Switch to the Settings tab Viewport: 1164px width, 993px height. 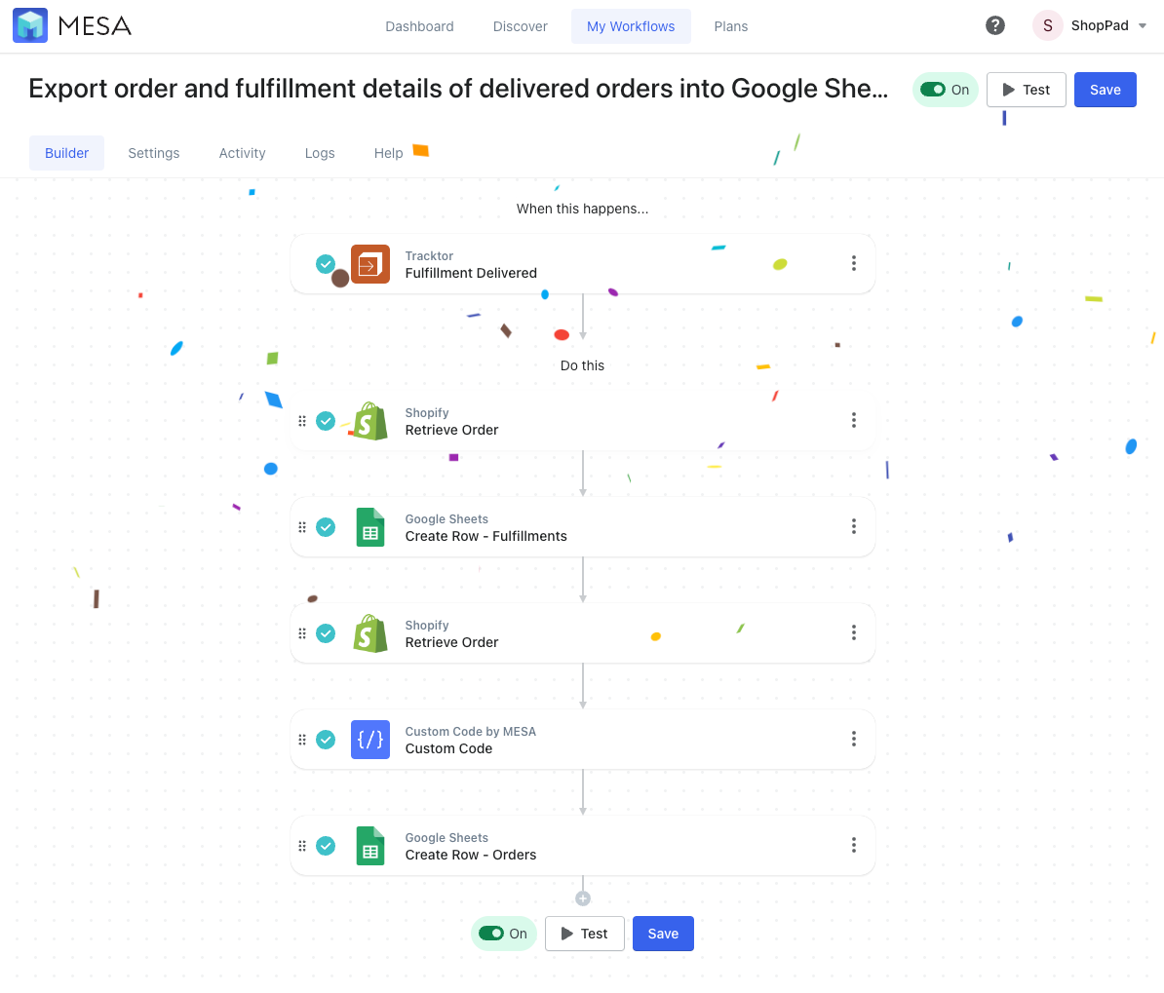tap(154, 153)
